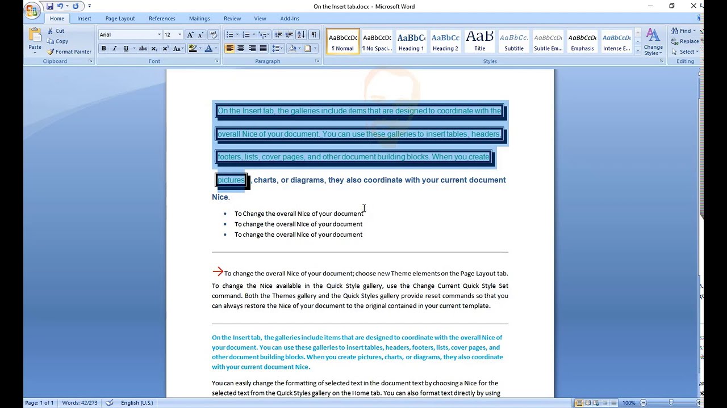Clear formatting of selected text
The width and height of the screenshot is (727, 408).
point(214,35)
